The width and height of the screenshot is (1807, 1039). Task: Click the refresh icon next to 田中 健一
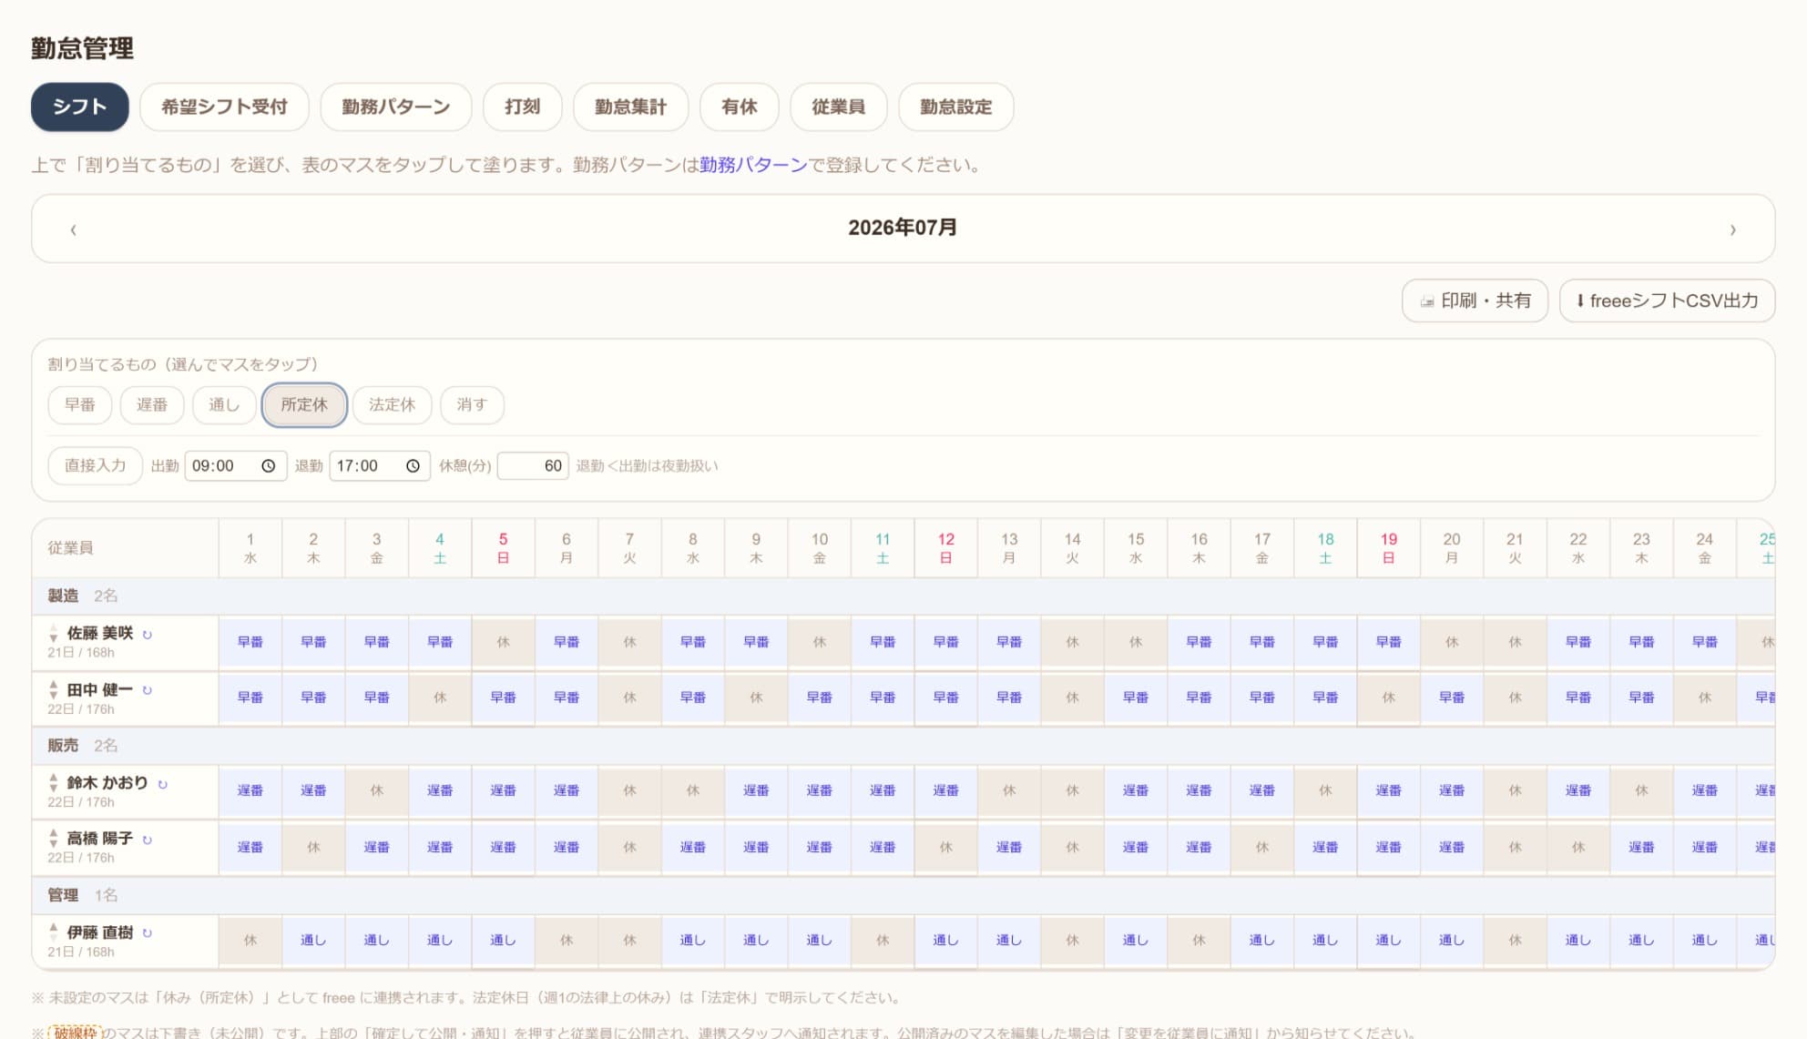[148, 690]
